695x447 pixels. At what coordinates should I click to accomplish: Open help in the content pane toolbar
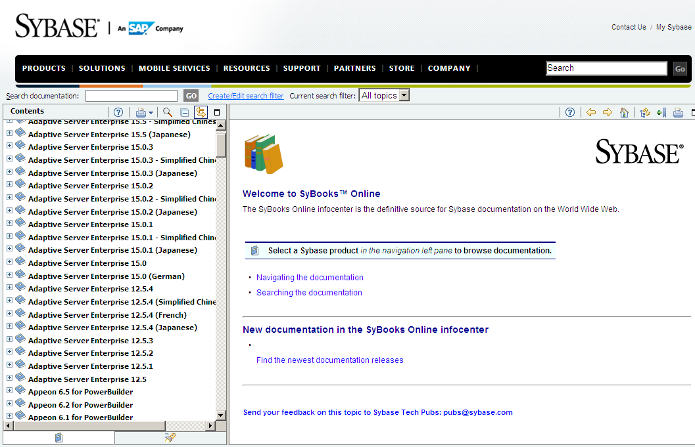(x=570, y=112)
